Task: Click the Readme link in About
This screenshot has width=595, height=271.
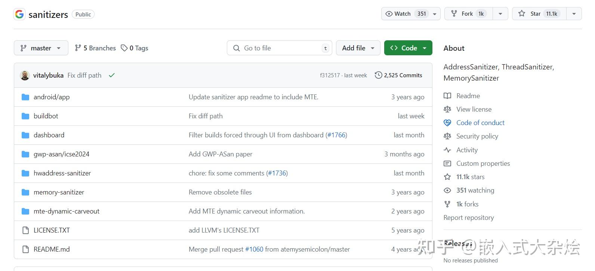Action: (468, 96)
